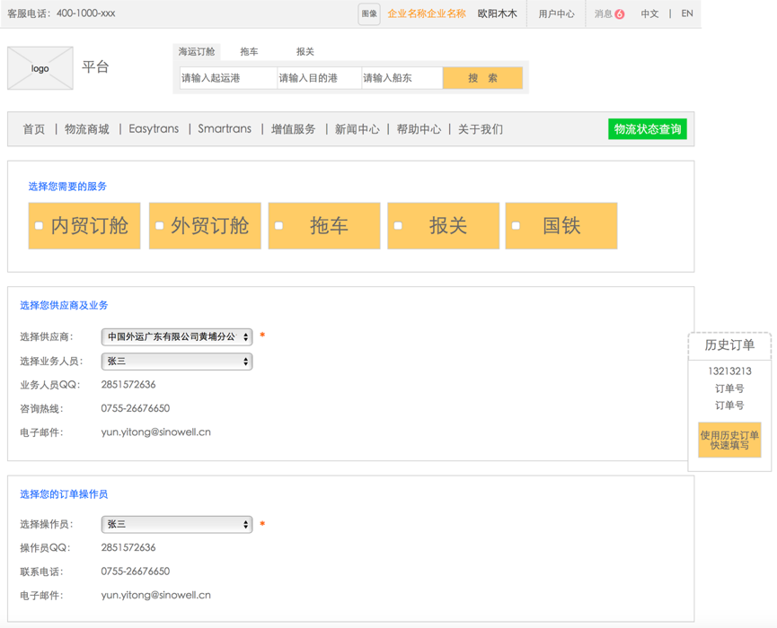The width and height of the screenshot is (777, 628).
Task: Expand the 选择业务人员 dropdown
Action: pos(176,362)
